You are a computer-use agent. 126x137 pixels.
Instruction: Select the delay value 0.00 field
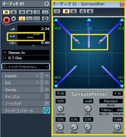tap(33, 43)
